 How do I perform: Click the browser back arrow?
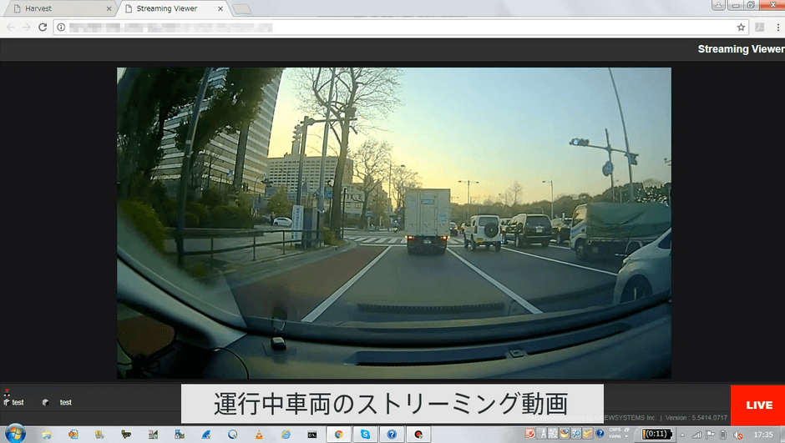click(10, 27)
